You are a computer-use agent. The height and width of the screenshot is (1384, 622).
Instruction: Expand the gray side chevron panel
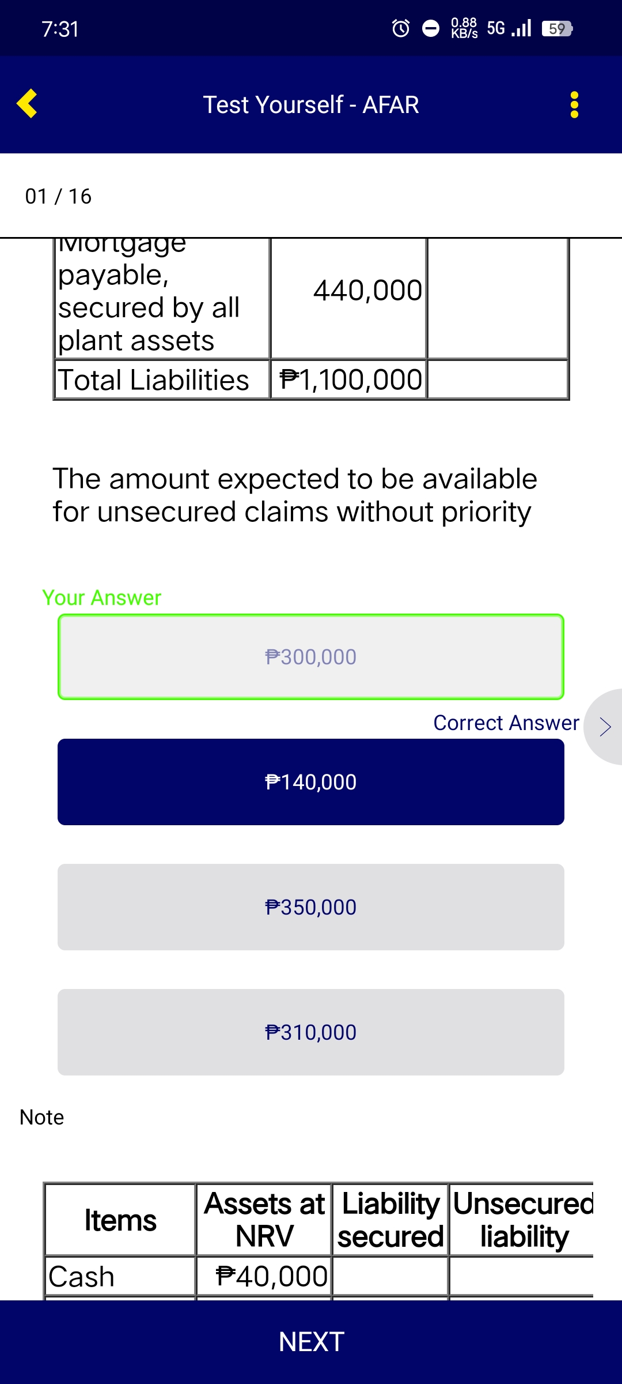click(x=604, y=727)
